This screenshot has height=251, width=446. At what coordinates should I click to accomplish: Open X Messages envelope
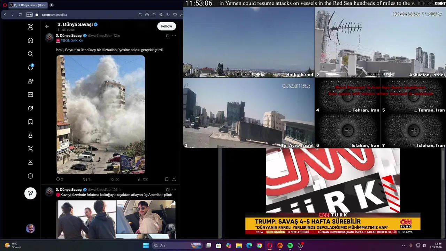click(x=30, y=94)
